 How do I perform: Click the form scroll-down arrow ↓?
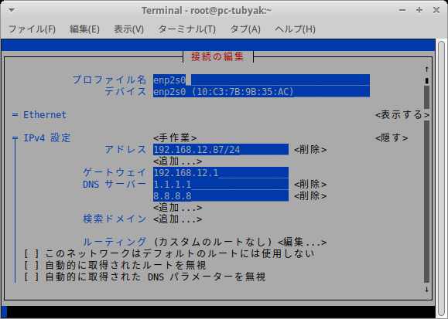click(427, 290)
